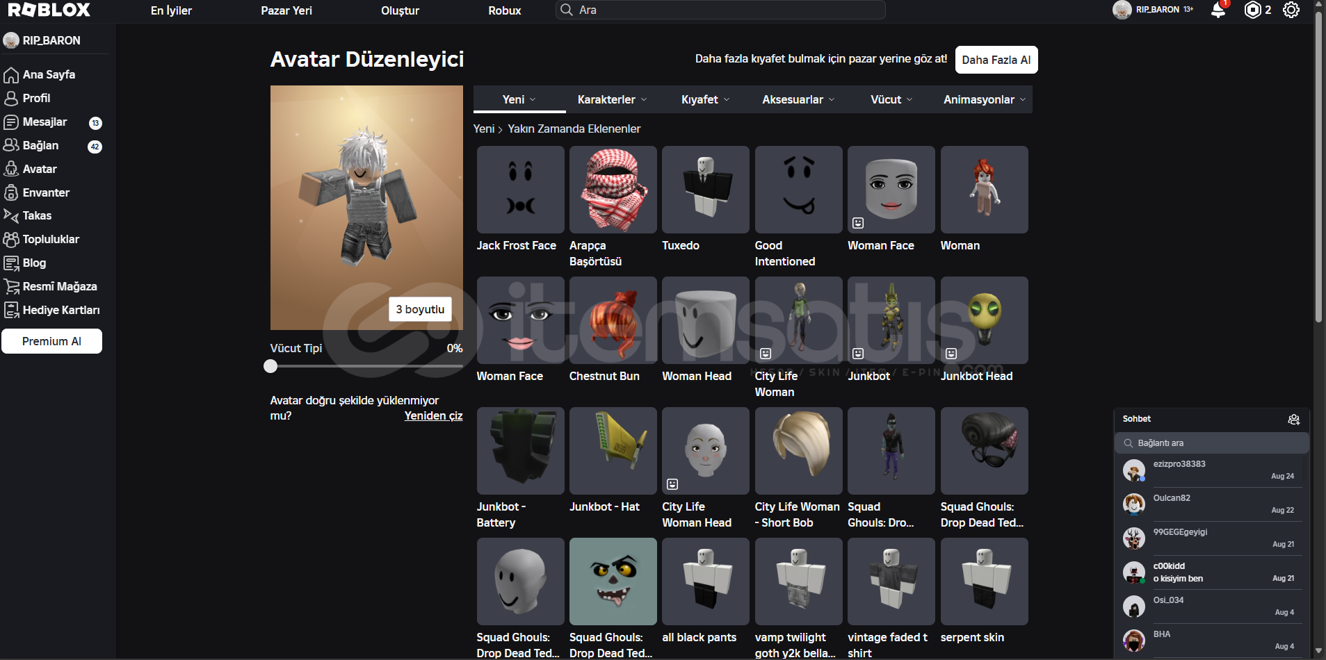Click the Topluluklar groups icon
The width and height of the screenshot is (1326, 660).
(11, 240)
